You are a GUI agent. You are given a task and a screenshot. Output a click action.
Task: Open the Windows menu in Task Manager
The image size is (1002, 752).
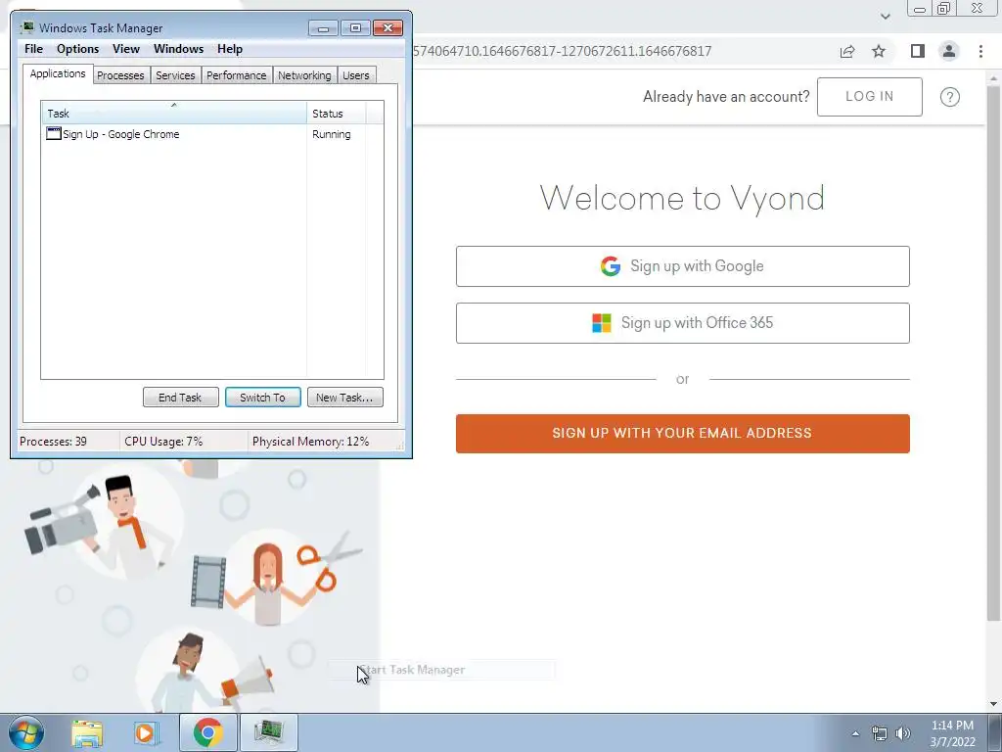pyautogui.click(x=178, y=49)
